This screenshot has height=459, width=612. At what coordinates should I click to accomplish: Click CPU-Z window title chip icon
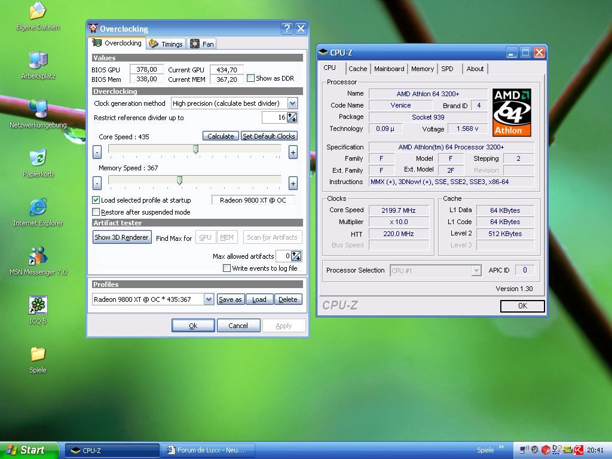tap(323, 53)
